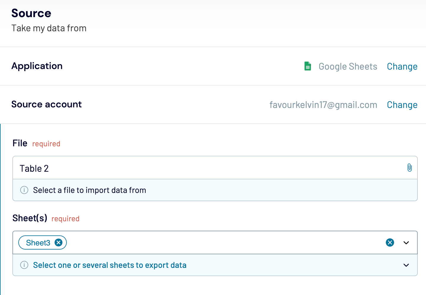Clear all selected sheets with circular X icon

[x=390, y=242]
